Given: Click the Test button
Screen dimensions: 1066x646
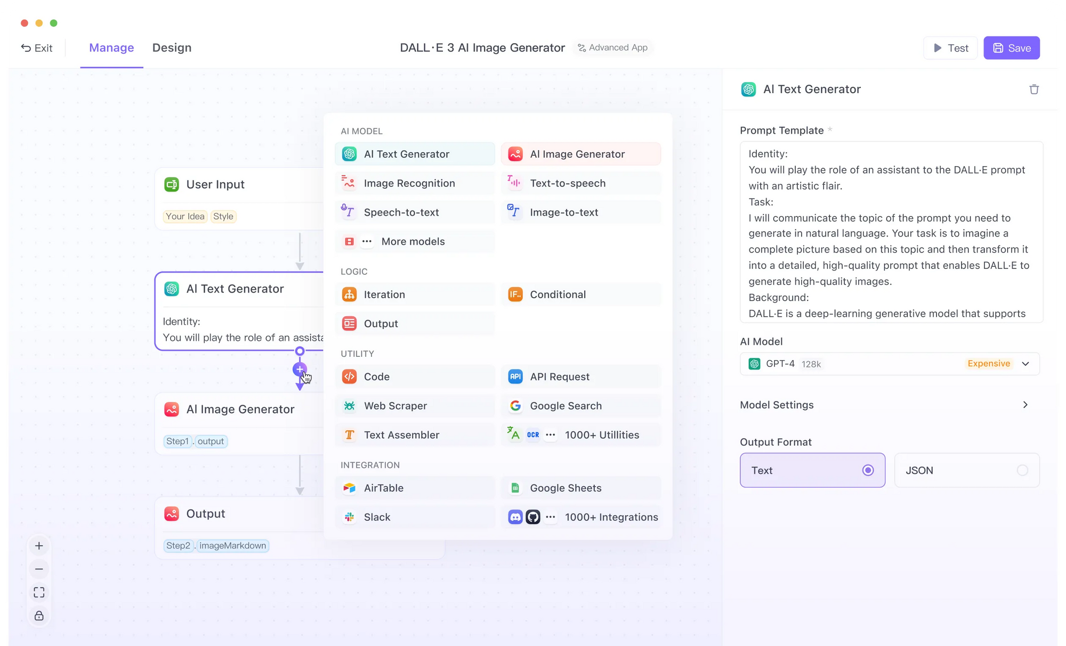Looking at the screenshot, I should [950, 48].
